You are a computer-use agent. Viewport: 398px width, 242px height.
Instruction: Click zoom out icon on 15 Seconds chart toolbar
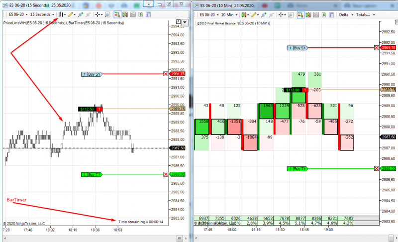(88, 14)
